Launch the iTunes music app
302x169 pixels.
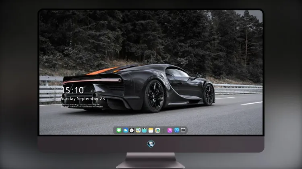coord(170,131)
